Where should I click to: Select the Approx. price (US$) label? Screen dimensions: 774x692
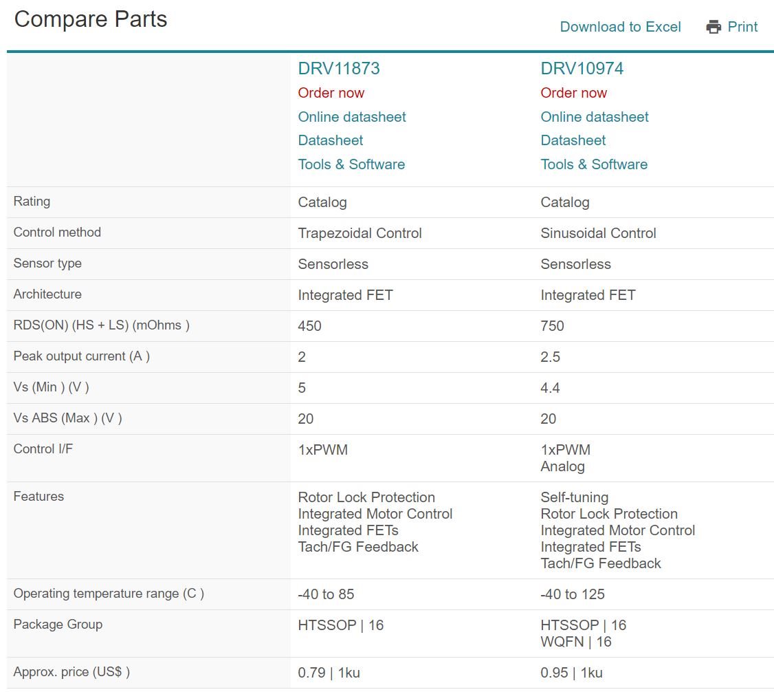71,672
